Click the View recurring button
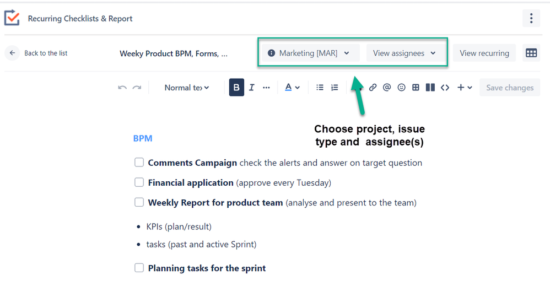Screen dimensions: 550x281 point(484,53)
